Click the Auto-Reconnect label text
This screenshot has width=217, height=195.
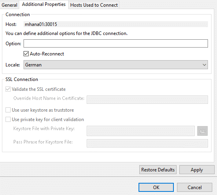(47, 54)
